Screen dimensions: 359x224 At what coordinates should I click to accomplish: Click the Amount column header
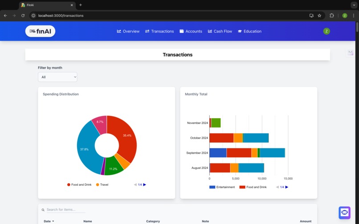pyautogui.click(x=306, y=221)
